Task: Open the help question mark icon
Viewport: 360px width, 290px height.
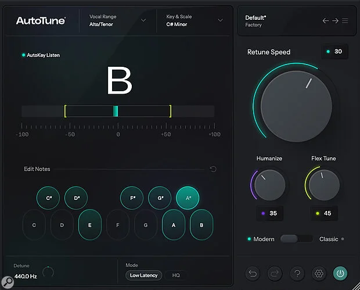Action: click(x=296, y=273)
